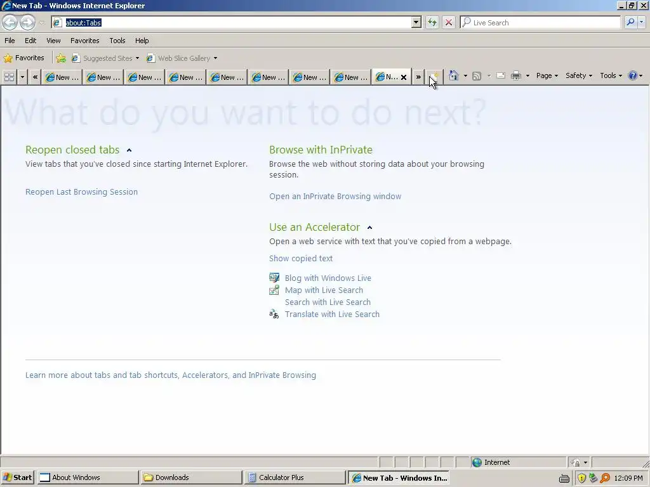Click Map with Live Search accelerator

click(x=324, y=290)
